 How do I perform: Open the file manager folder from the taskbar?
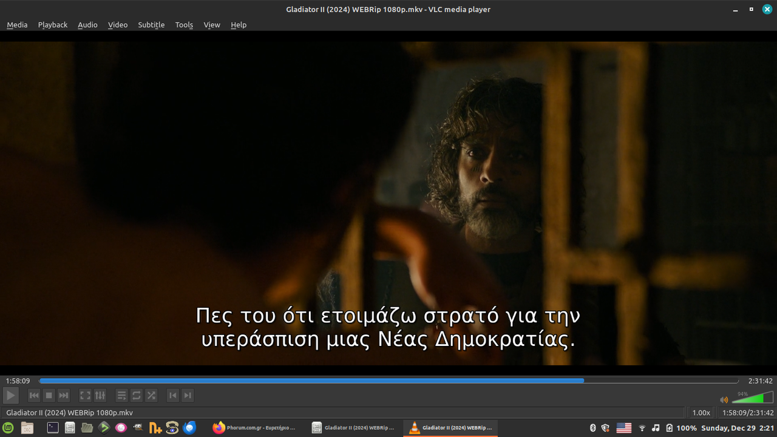(27, 428)
